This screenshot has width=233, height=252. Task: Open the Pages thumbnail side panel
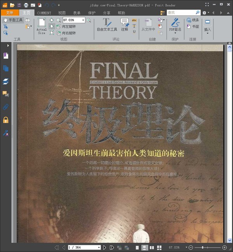pyautogui.click(x=6, y=69)
